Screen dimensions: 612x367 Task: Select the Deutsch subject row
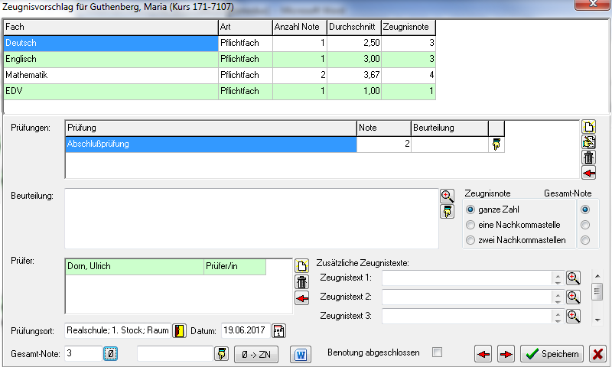(220, 44)
